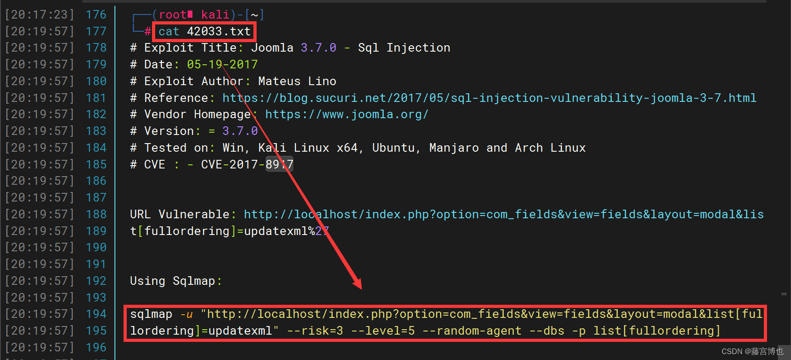Click the 'URL Vulnerable:' label
Image resolution: width=791 pixels, height=360 pixels.
point(183,214)
